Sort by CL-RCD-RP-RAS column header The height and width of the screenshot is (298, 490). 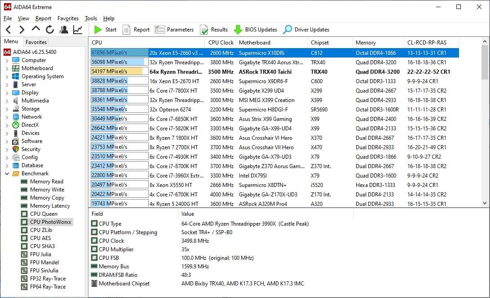pyautogui.click(x=432, y=43)
